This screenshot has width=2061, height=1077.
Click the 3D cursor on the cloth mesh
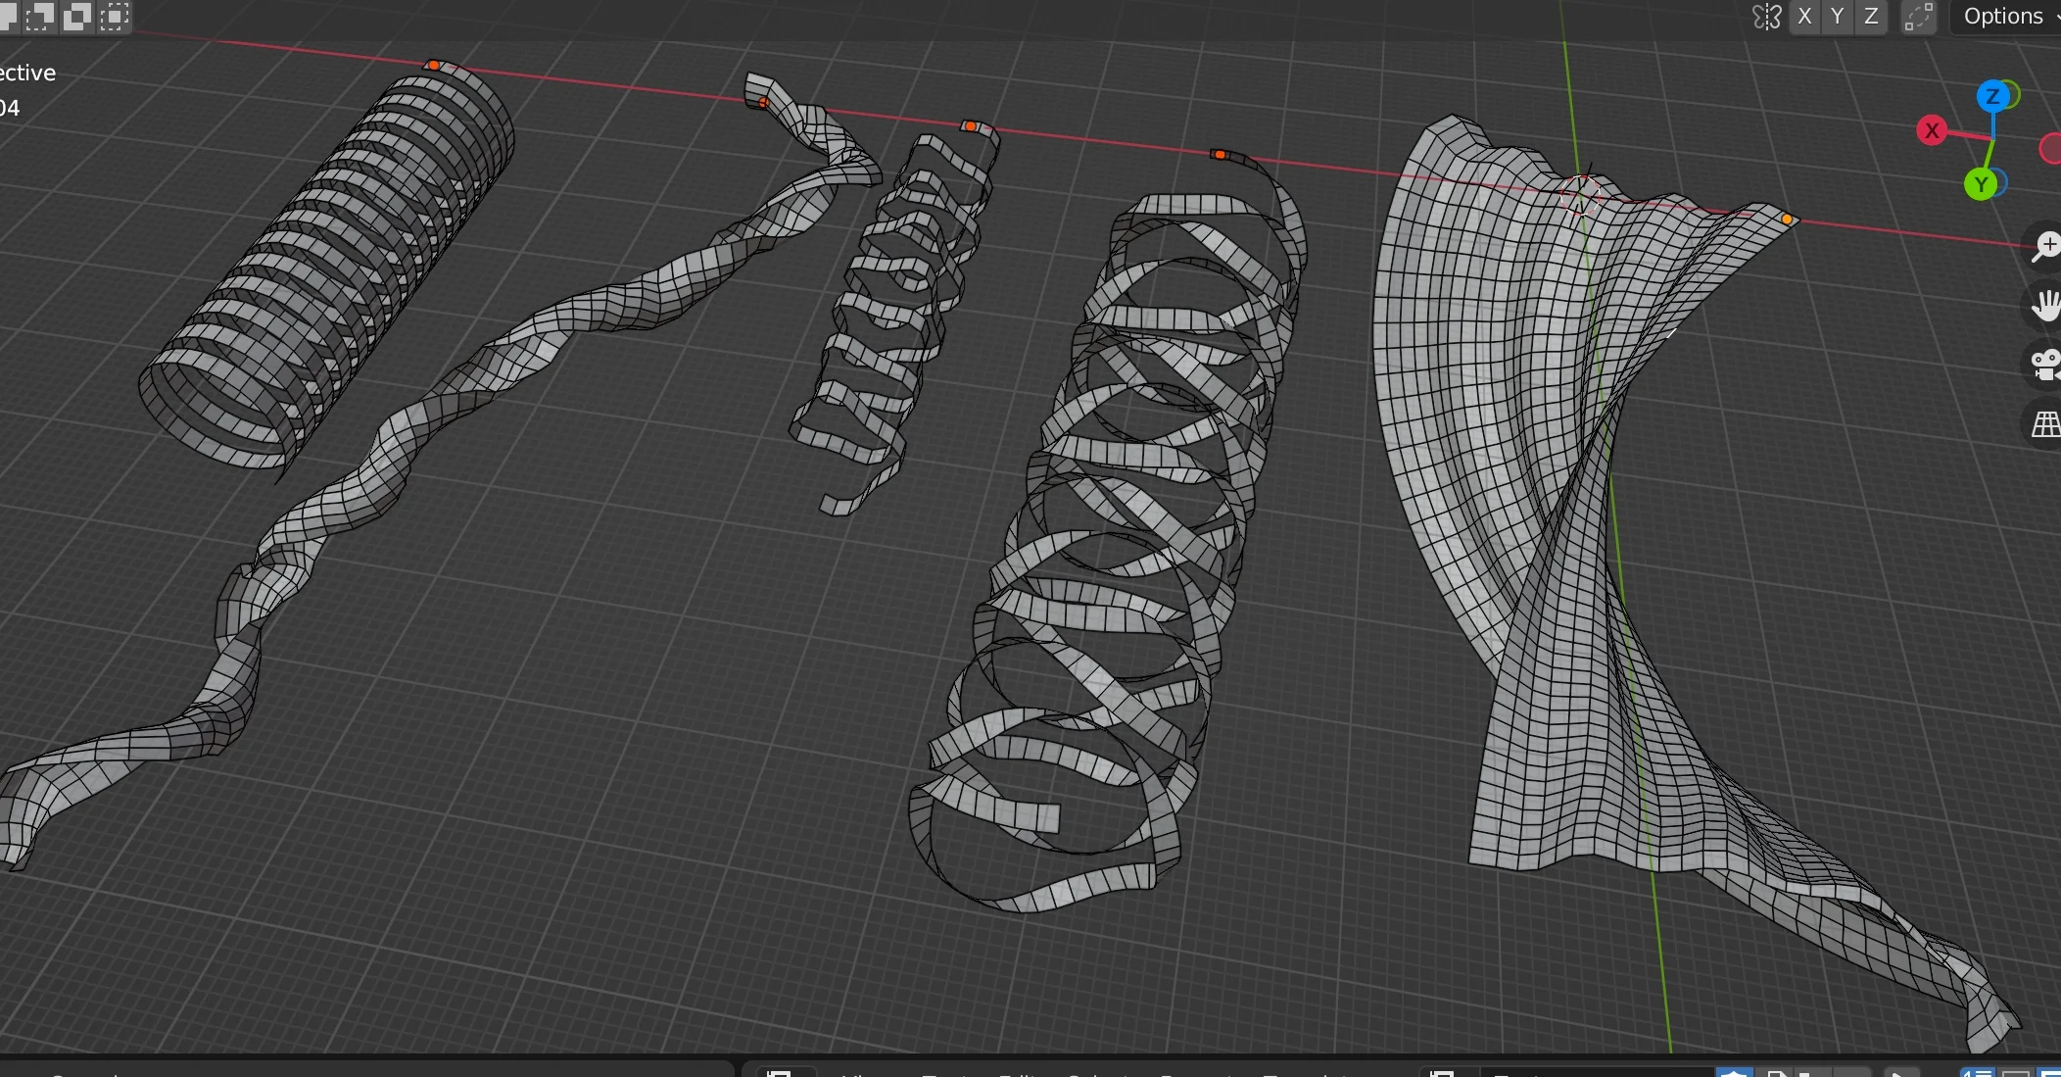point(1581,194)
